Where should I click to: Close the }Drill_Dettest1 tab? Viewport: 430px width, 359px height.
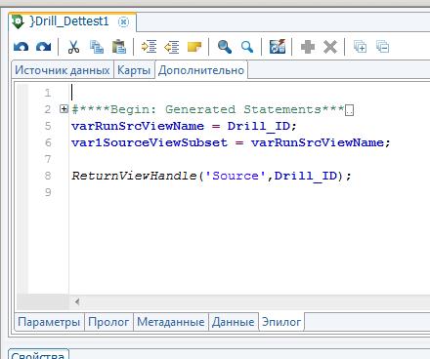[123, 22]
